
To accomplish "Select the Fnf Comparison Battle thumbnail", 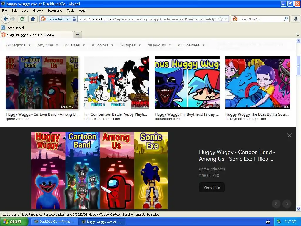I will click(116, 83).
